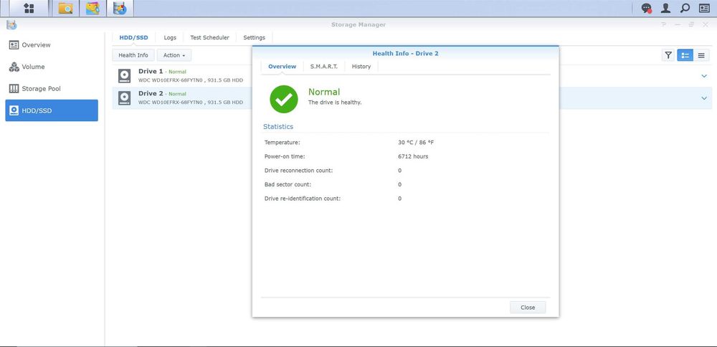Click the Health Info button
This screenshot has height=347, width=717.
[133, 55]
